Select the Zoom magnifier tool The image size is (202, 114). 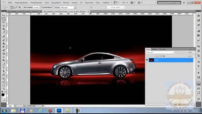(x=4, y=89)
